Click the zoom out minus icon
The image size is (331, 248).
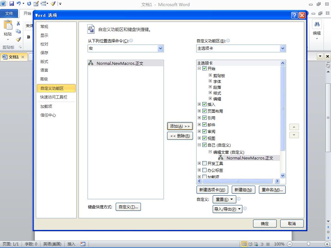[x=290, y=244]
